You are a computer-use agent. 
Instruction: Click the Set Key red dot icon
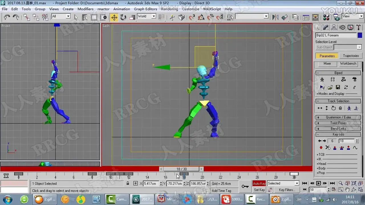pyautogui.click(x=321, y=148)
